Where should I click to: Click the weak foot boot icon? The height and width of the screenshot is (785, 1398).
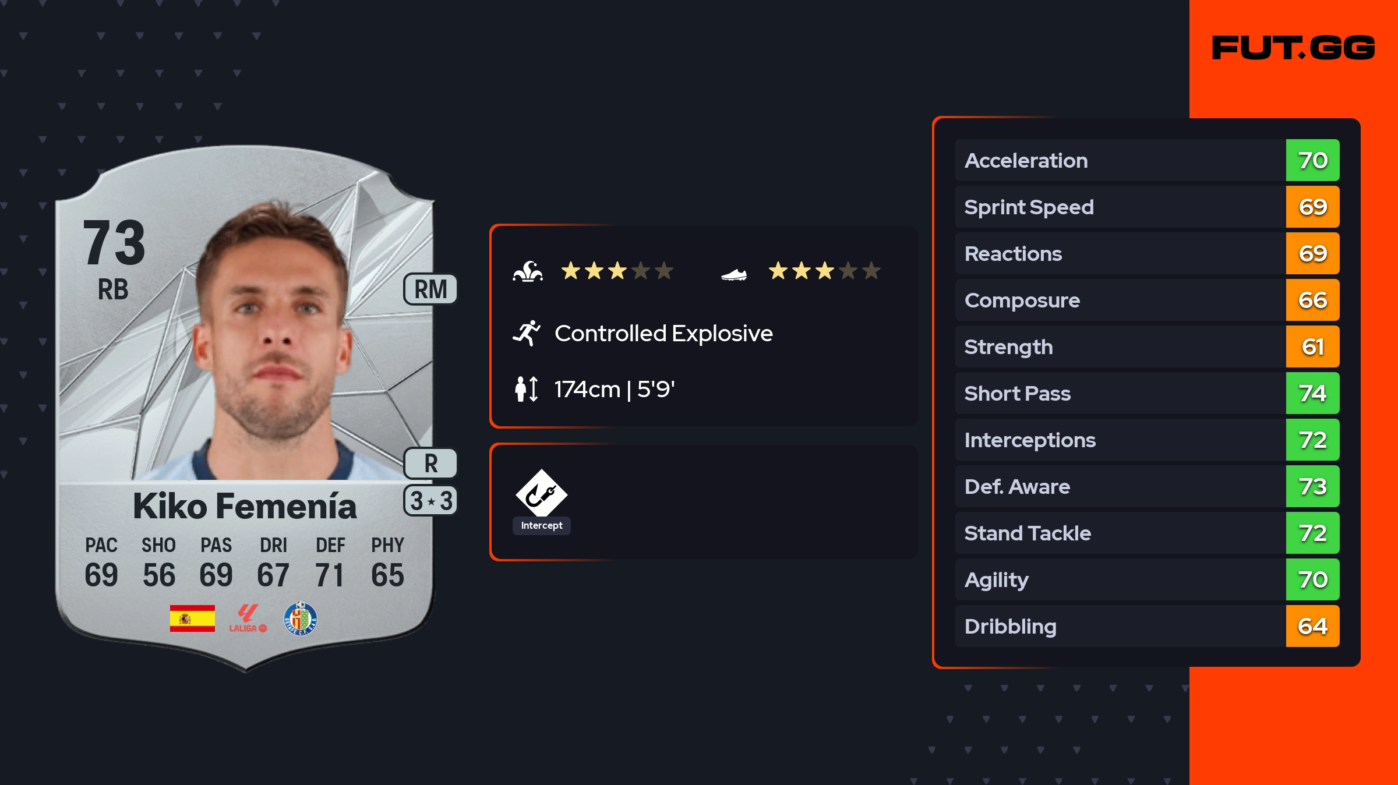click(734, 274)
